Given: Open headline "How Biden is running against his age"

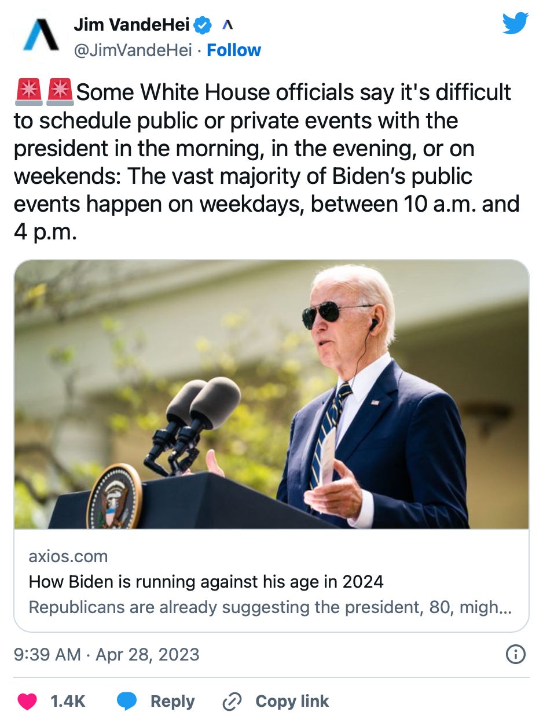Looking at the screenshot, I should tap(206, 581).
